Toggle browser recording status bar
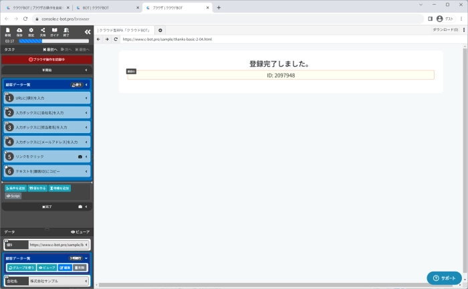Screen dimensions: 468x289 pyautogui.click(x=47, y=60)
